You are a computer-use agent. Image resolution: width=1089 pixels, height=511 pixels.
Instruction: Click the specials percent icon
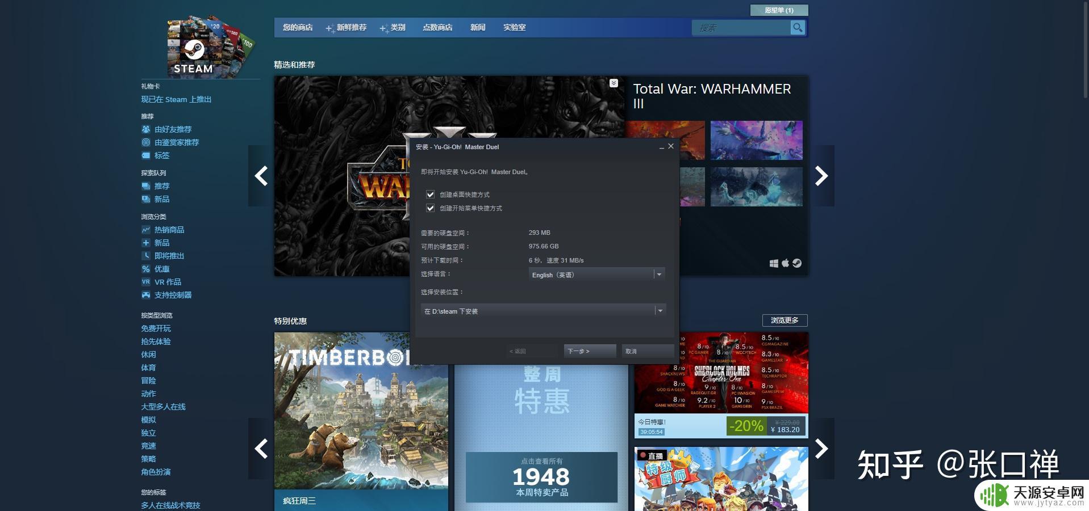click(146, 269)
